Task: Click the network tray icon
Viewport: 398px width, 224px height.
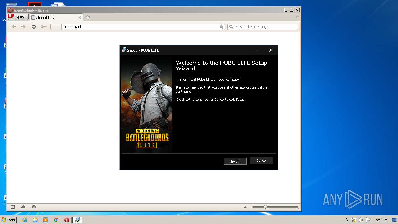Action: click(x=354, y=220)
